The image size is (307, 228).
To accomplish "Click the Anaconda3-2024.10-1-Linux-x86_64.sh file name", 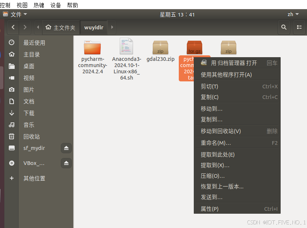I will (126, 68).
